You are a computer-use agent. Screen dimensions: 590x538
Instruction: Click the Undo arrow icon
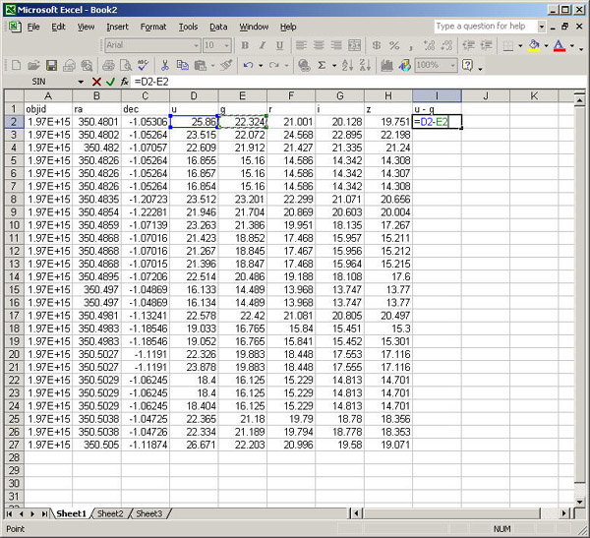248,66
